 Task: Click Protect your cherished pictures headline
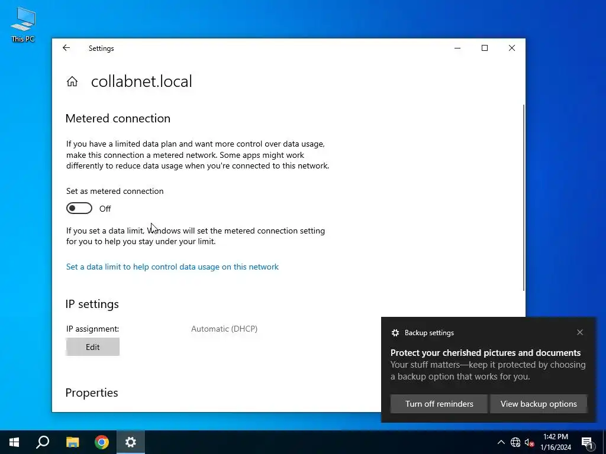[485, 352]
